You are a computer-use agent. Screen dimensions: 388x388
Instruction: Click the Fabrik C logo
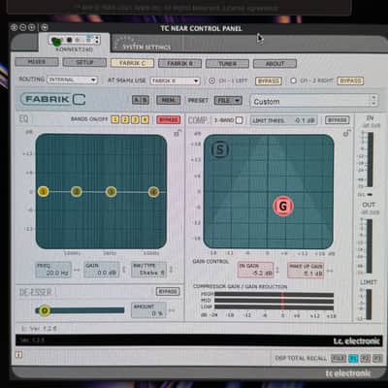(53, 99)
